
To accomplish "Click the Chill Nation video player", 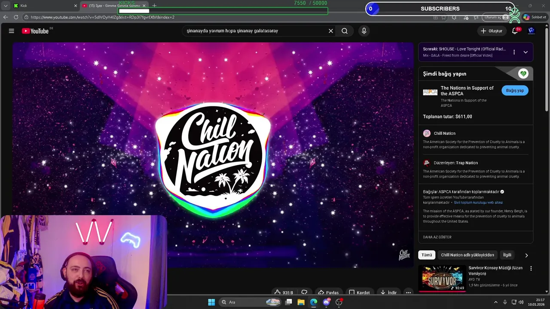I will coord(213,154).
